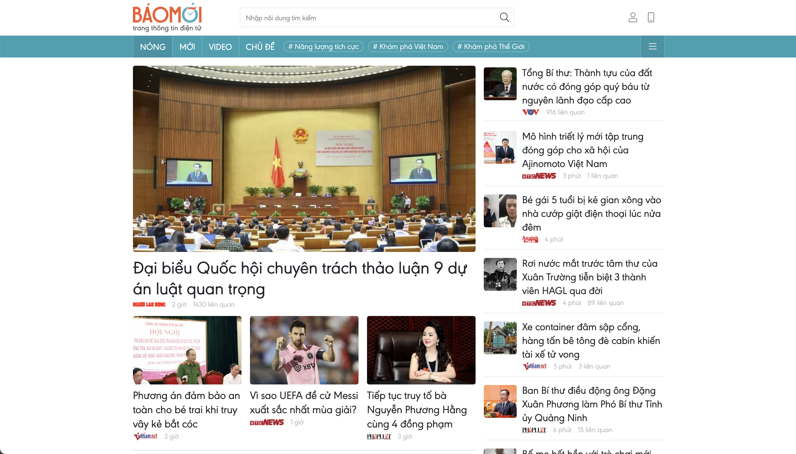The image size is (796, 454).
Task: Click the Pháp Luật logo under Nguyễn Phương Hằng article
Action: 379,436
